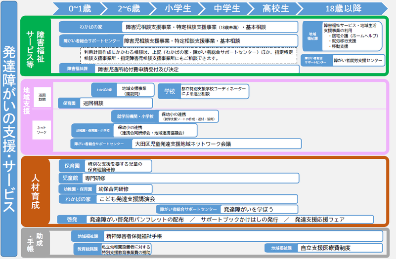This screenshot has height=259, width=396.
Task: Click the 0~1歳 age arrow header
Action: tap(80, 8)
